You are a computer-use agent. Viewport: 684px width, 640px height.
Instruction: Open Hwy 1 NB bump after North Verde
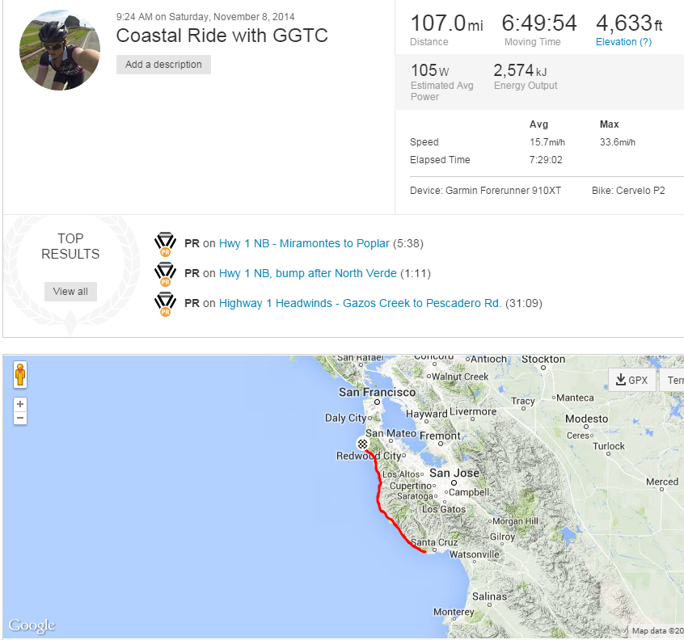click(x=307, y=273)
